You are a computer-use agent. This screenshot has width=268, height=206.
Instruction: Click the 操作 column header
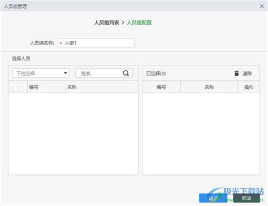coord(249,87)
